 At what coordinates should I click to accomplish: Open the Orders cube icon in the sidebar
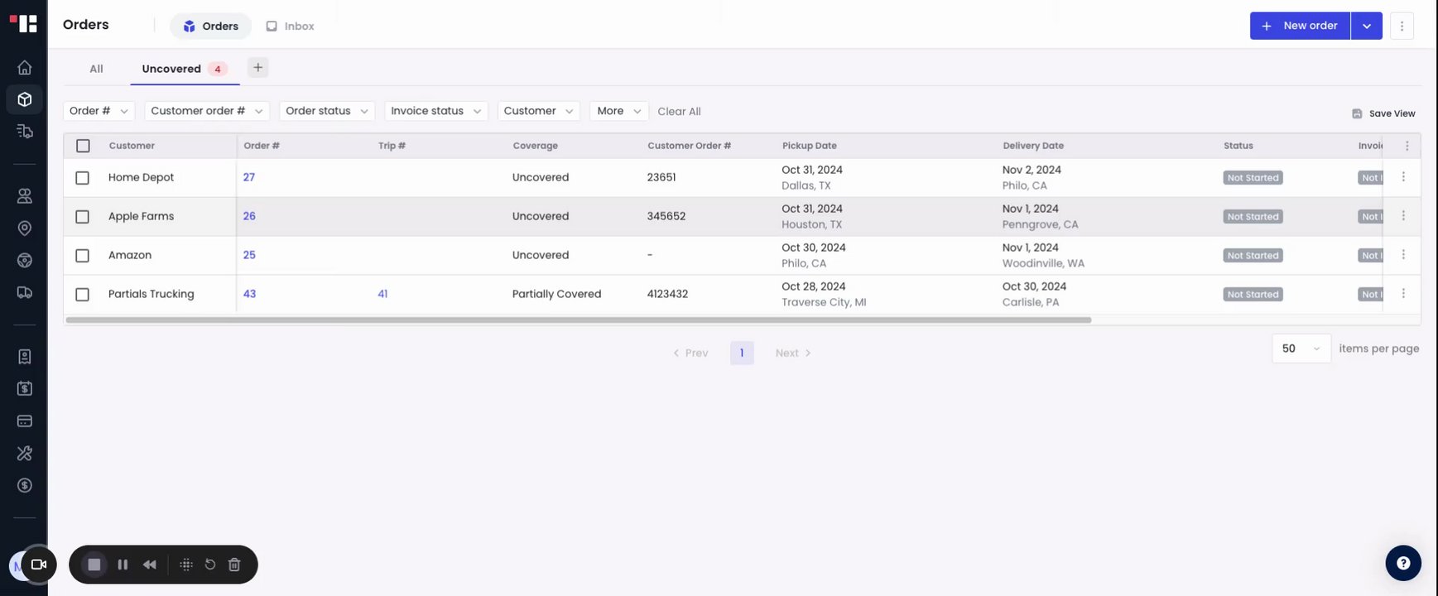(x=25, y=99)
